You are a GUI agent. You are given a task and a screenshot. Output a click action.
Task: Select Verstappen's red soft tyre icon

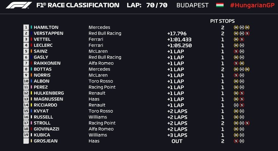(247, 33)
